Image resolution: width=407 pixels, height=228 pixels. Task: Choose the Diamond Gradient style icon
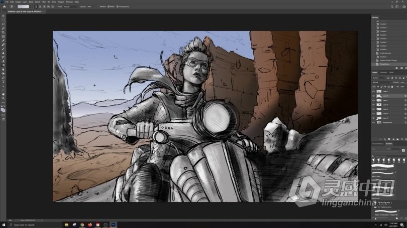pyautogui.click(x=52, y=7)
